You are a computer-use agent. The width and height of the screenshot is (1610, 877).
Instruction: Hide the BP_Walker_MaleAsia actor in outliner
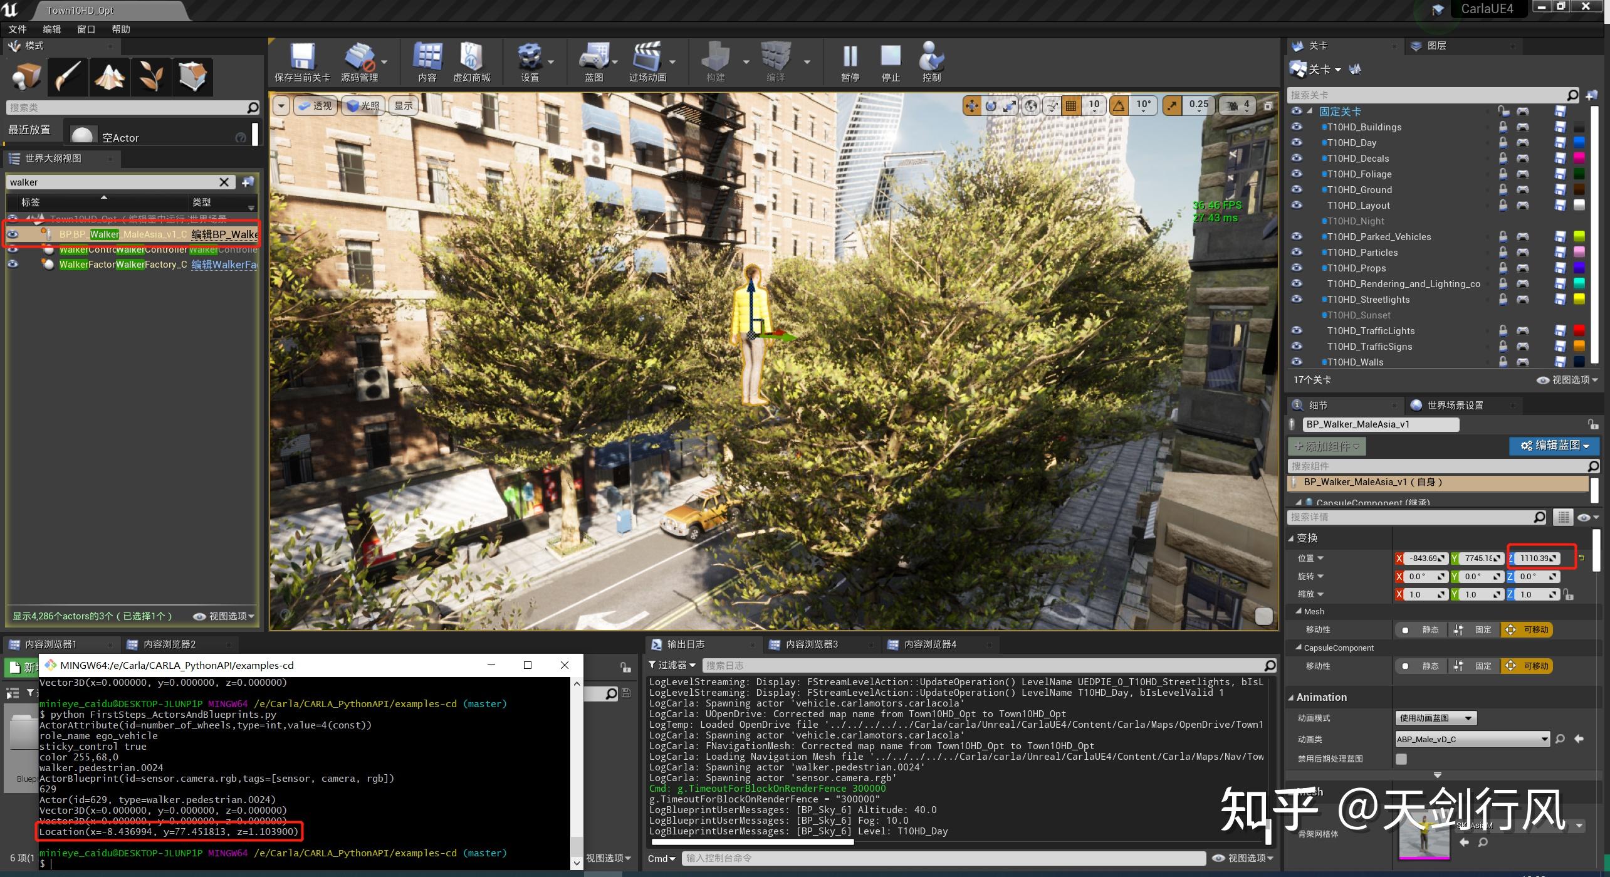click(x=13, y=234)
